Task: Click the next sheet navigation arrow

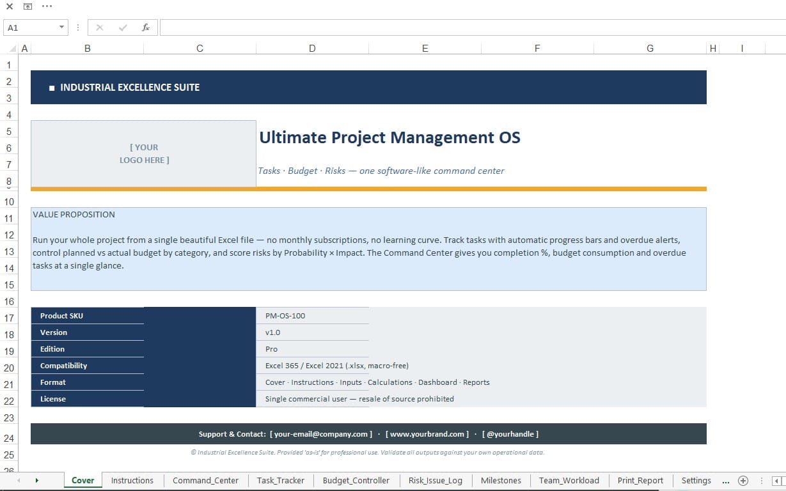Action: tap(37, 481)
